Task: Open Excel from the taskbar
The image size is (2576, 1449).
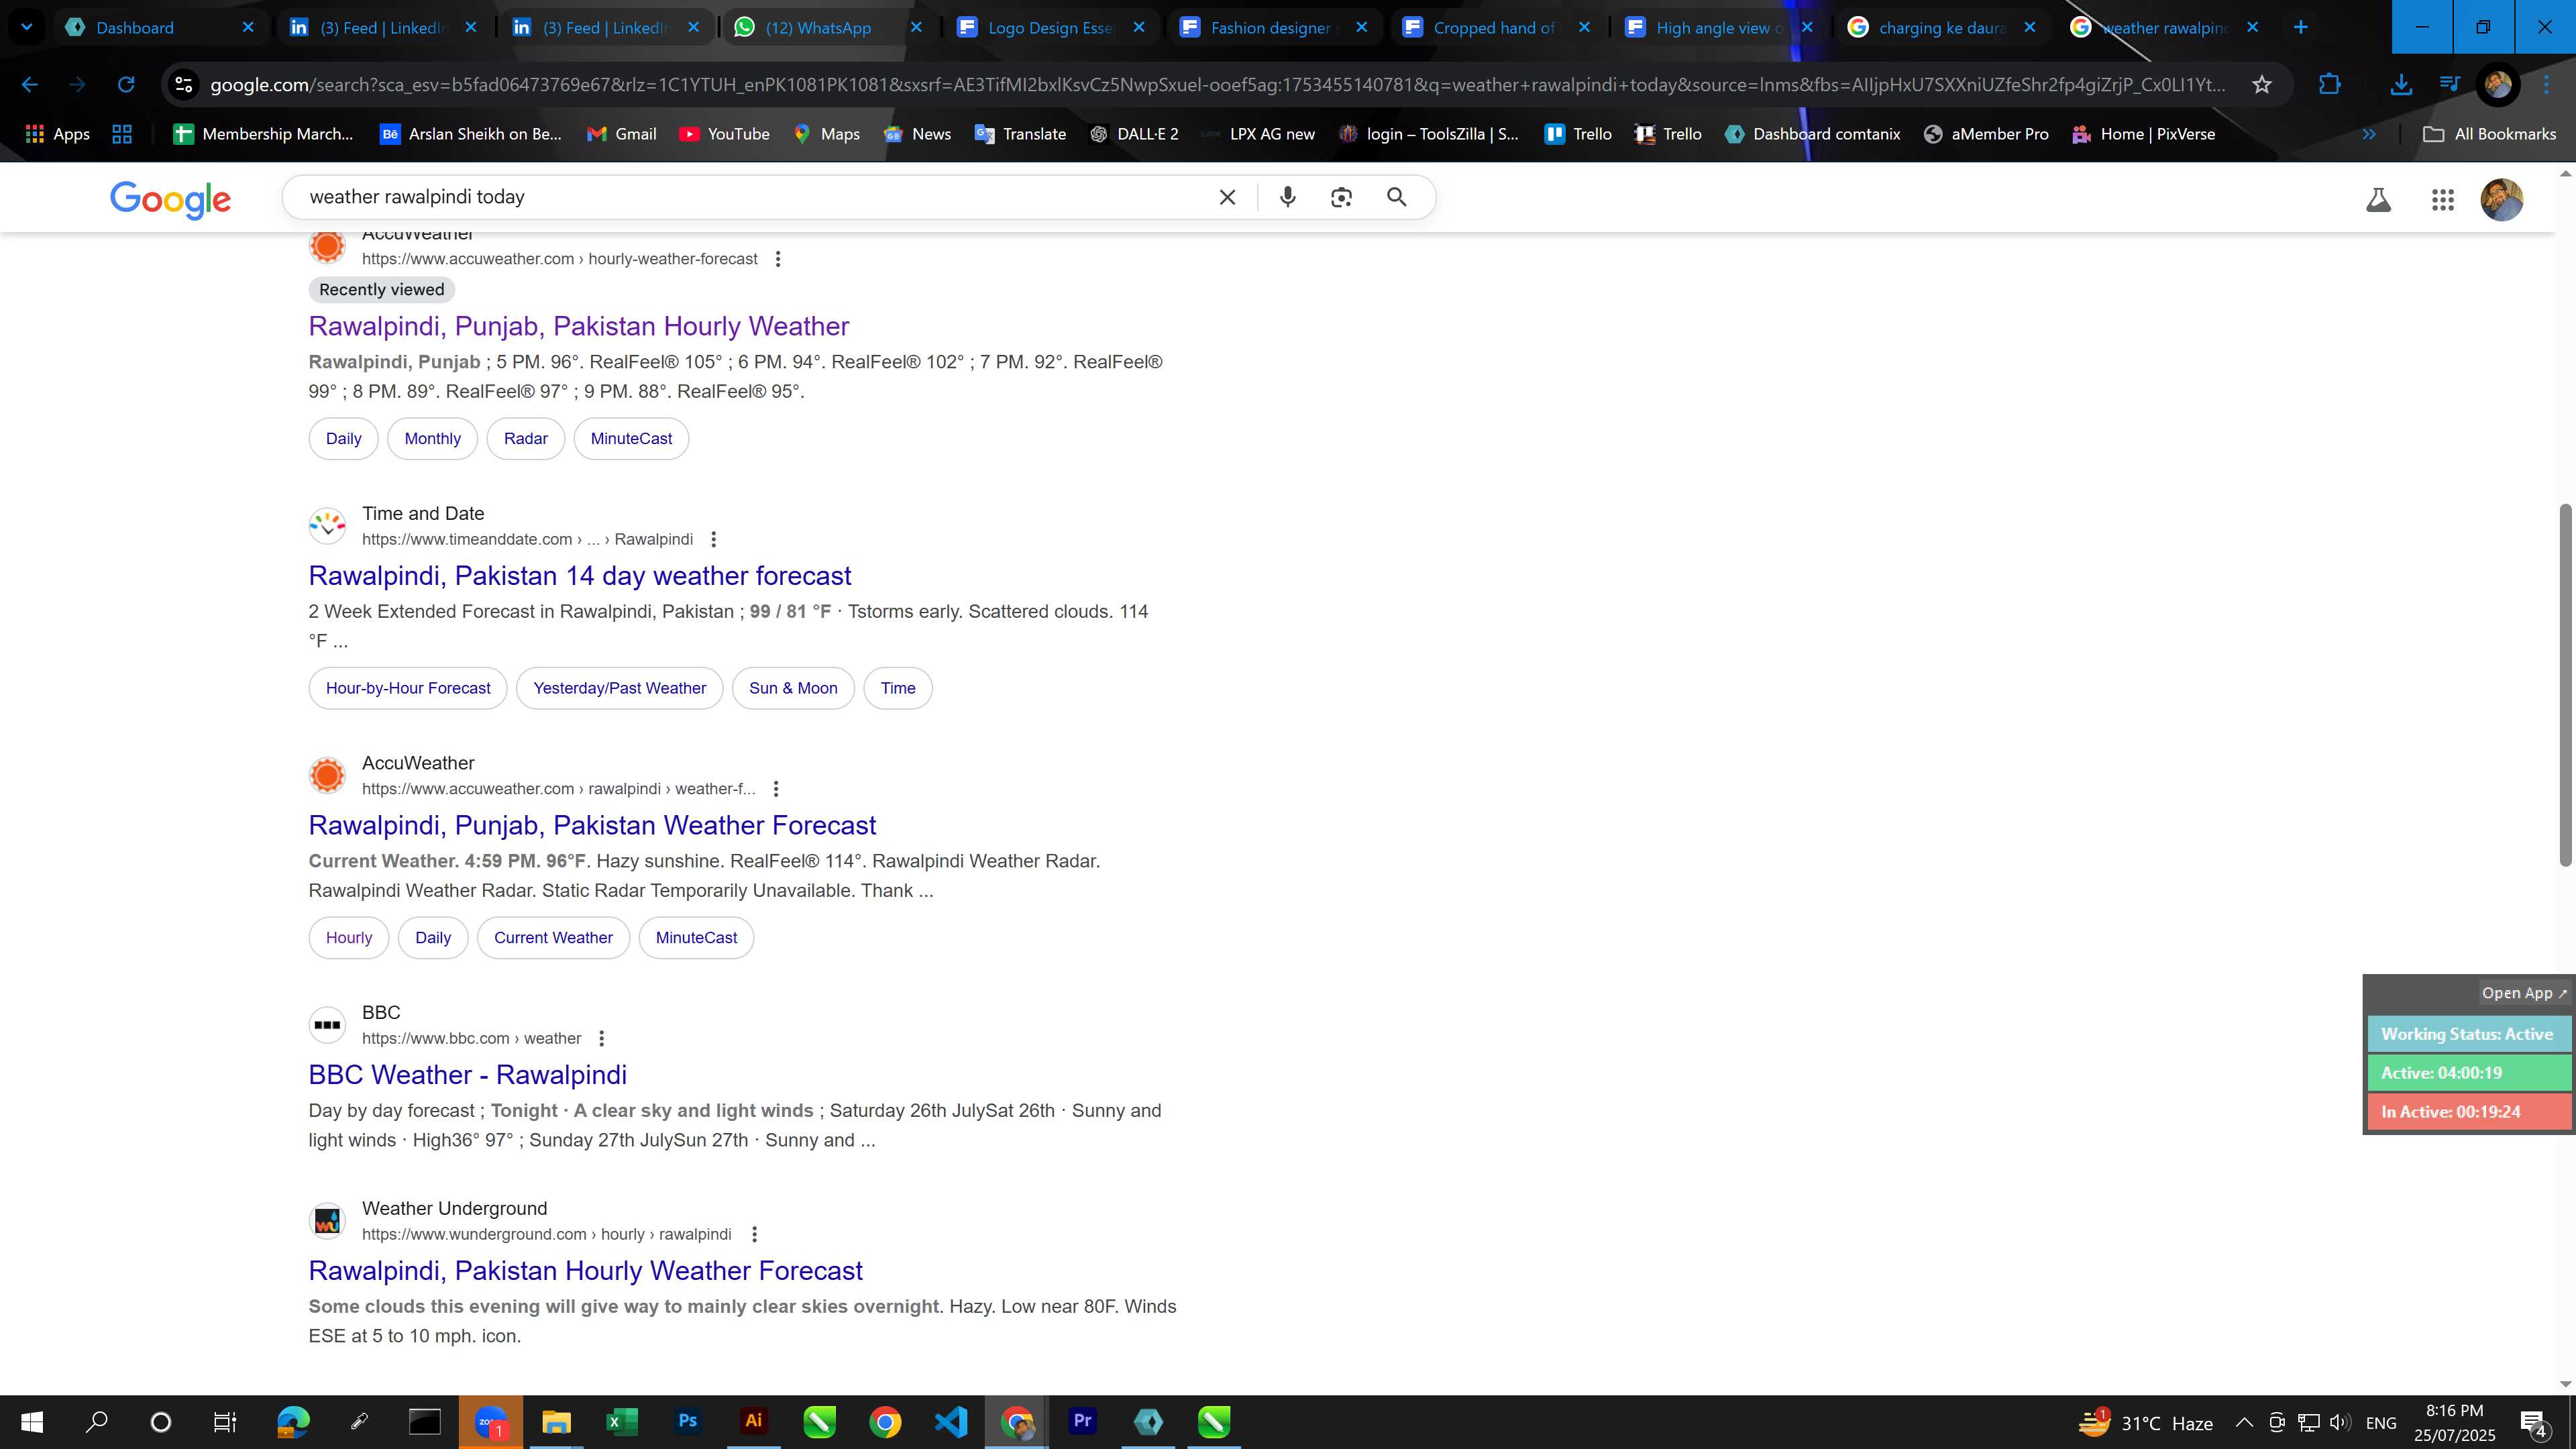Action: coord(621,1421)
